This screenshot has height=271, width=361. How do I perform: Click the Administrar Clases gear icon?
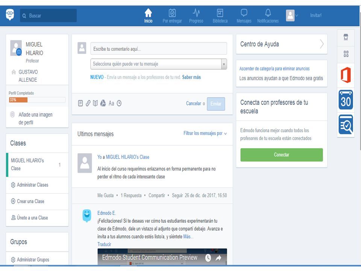[x=13, y=185]
